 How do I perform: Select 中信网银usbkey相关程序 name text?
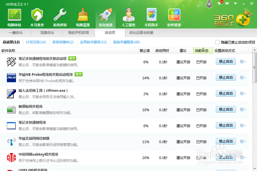click(x=38, y=154)
